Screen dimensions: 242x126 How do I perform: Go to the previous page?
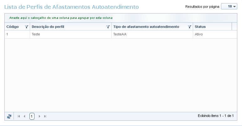24,116
